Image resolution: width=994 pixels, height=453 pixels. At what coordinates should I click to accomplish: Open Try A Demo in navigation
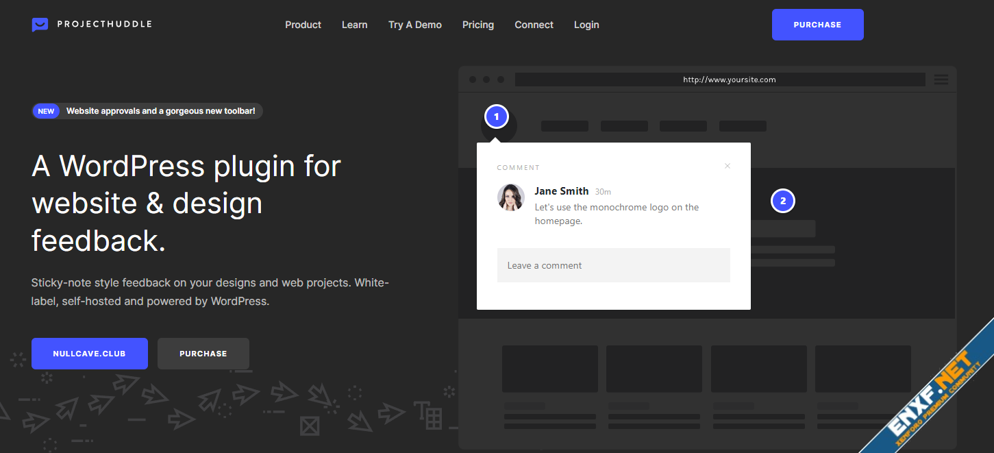pyautogui.click(x=415, y=25)
